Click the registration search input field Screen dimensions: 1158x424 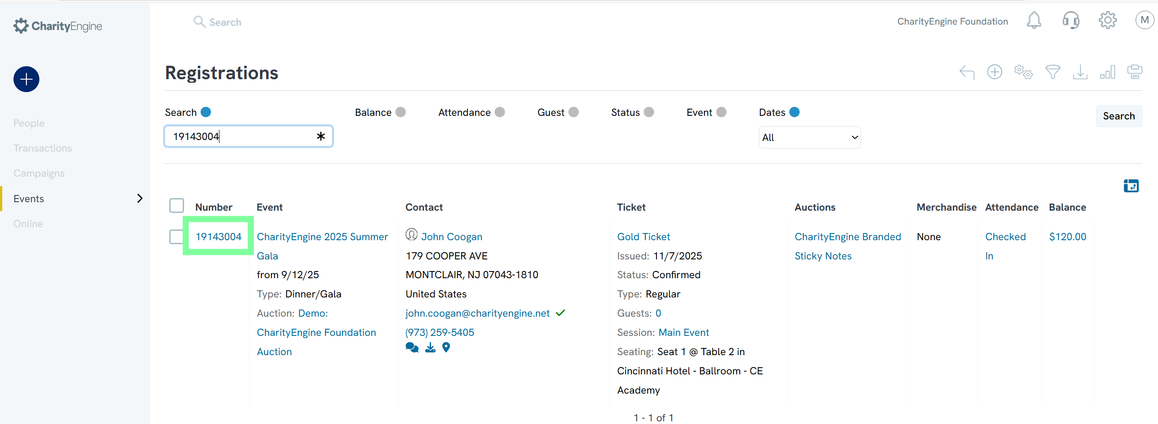[243, 136]
